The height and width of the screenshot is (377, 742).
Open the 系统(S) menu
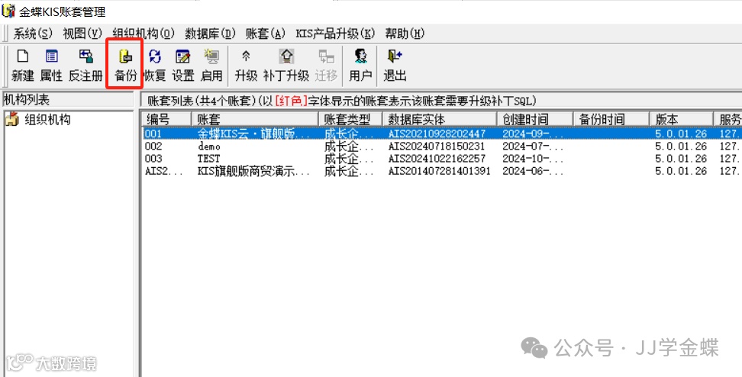click(x=33, y=34)
